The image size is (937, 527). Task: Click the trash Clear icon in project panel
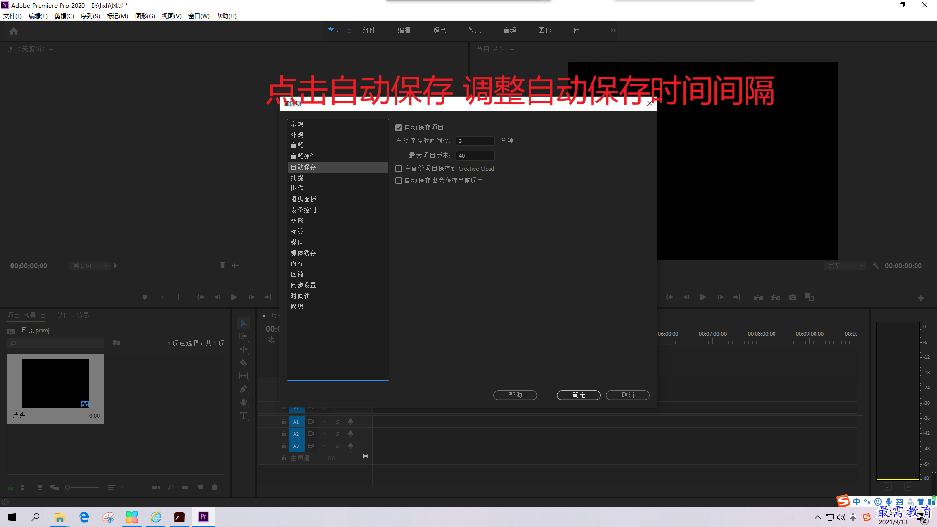214,487
